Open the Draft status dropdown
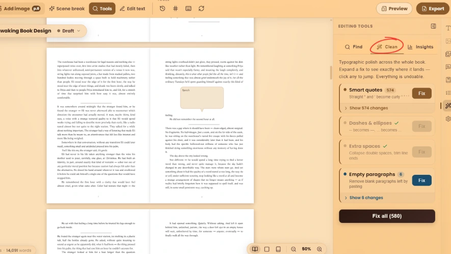Image resolution: width=451 pixels, height=254 pixels. (69, 31)
